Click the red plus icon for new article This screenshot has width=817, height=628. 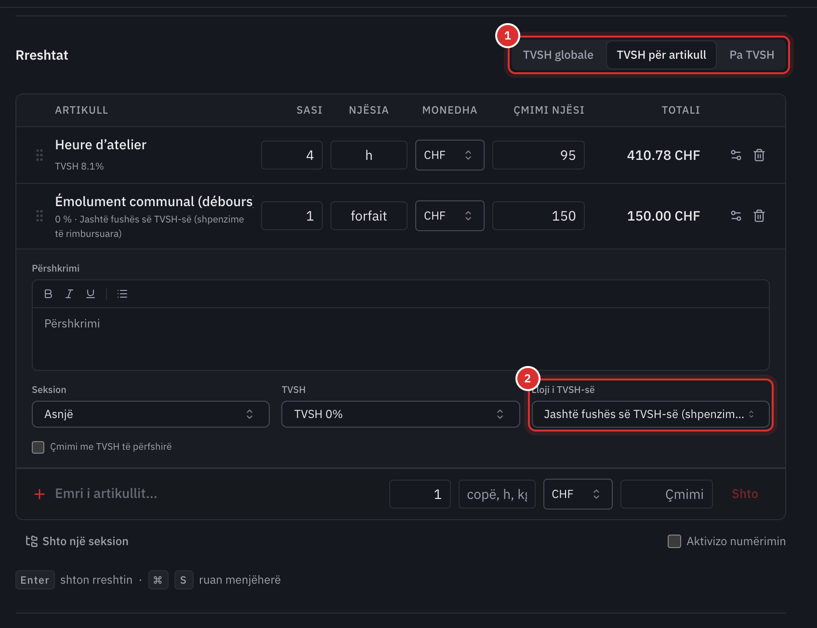point(40,494)
